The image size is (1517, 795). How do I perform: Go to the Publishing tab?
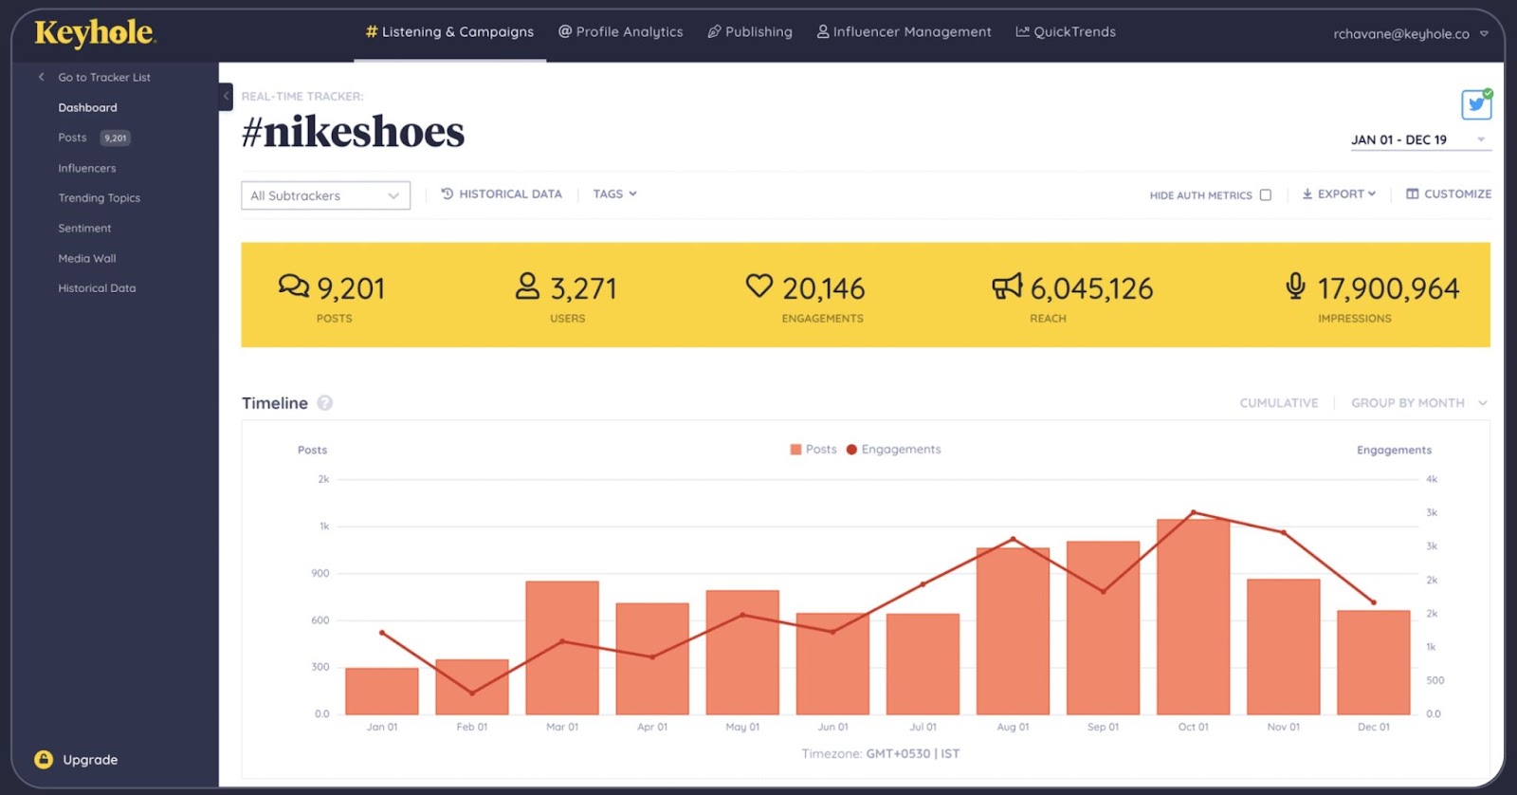750,32
